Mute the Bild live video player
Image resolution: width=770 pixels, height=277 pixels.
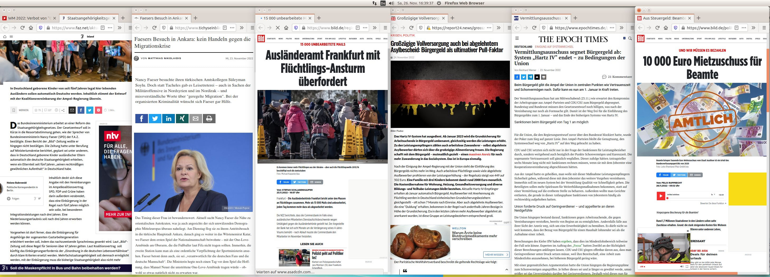pos(682,266)
